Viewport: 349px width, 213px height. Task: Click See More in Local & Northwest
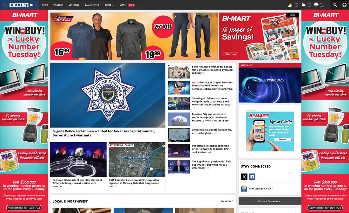click(x=226, y=201)
